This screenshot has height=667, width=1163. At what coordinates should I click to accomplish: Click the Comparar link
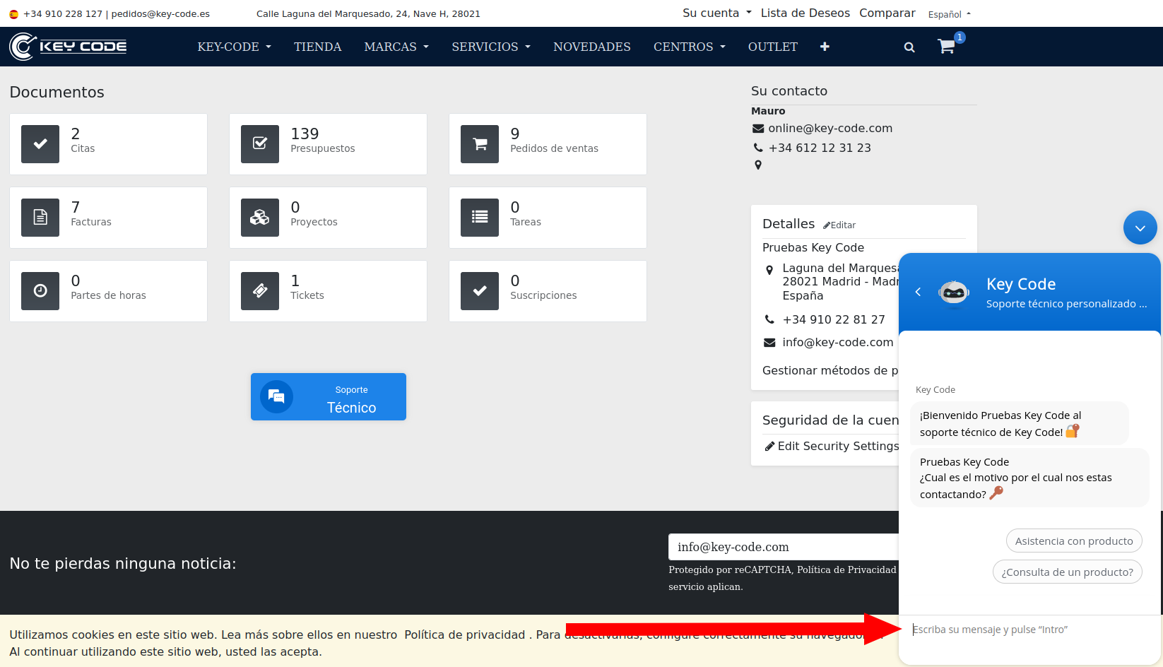[887, 13]
